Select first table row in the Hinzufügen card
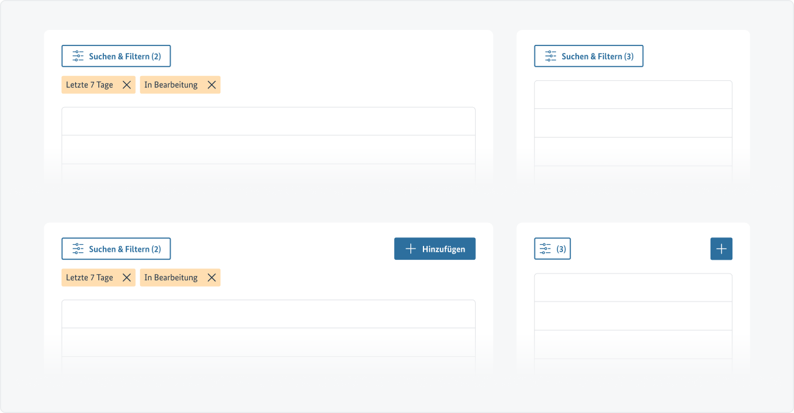This screenshot has width=794, height=413. click(268, 314)
